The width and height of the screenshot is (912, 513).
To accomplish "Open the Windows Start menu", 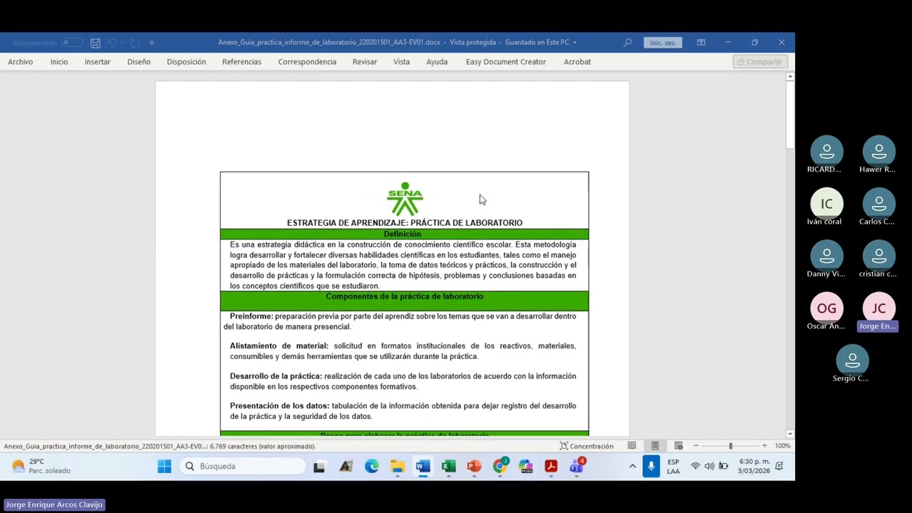I will coord(165,466).
